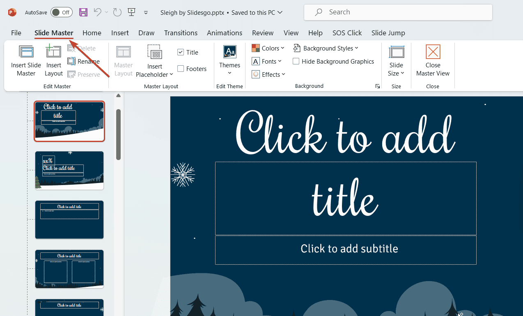Expand the Slide Size dropdown chevron

[403, 73]
